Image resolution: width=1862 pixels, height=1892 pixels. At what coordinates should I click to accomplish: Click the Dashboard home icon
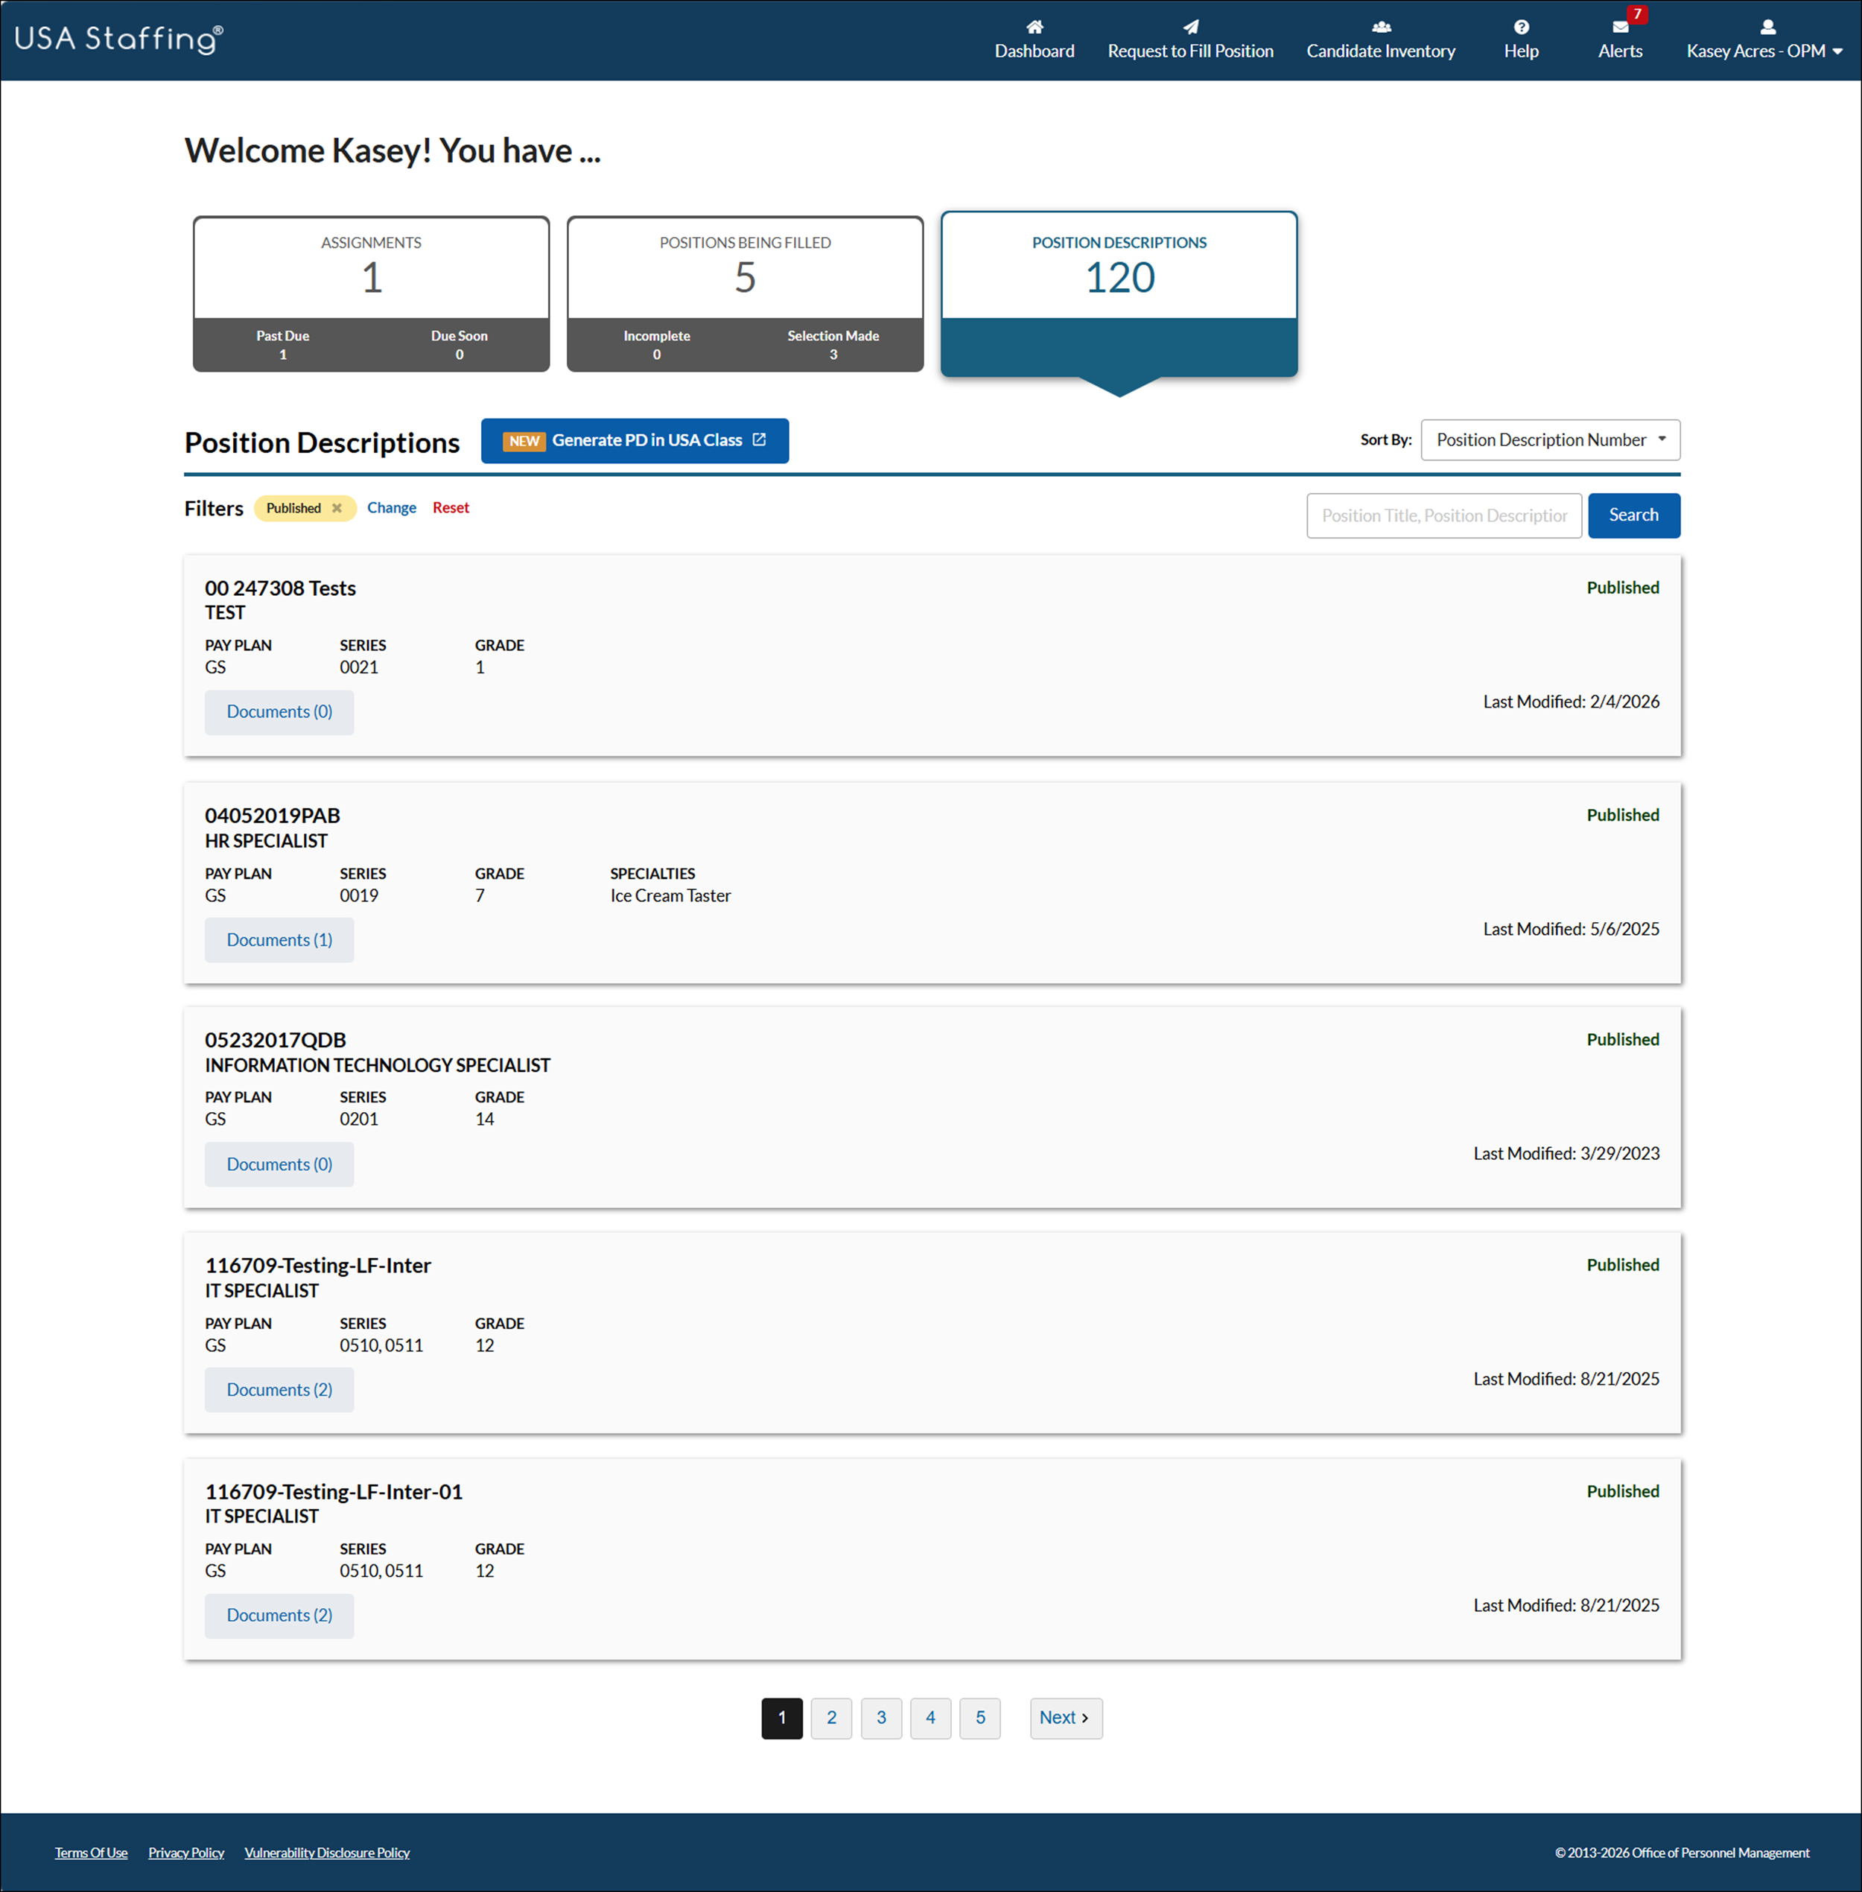pos(1034,26)
